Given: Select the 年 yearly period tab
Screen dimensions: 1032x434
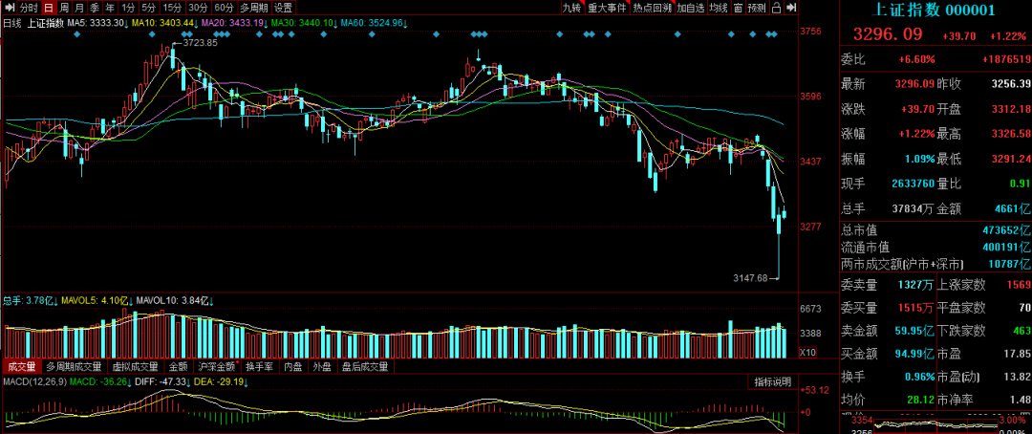Looking at the screenshot, I should [x=109, y=8].
